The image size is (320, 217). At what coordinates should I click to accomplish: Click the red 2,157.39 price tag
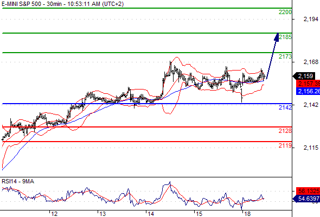(x=308, y=84)
